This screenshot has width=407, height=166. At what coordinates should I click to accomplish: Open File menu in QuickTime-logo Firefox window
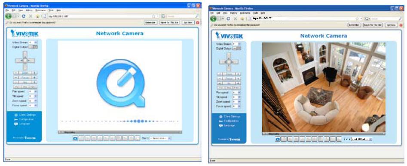7,10
